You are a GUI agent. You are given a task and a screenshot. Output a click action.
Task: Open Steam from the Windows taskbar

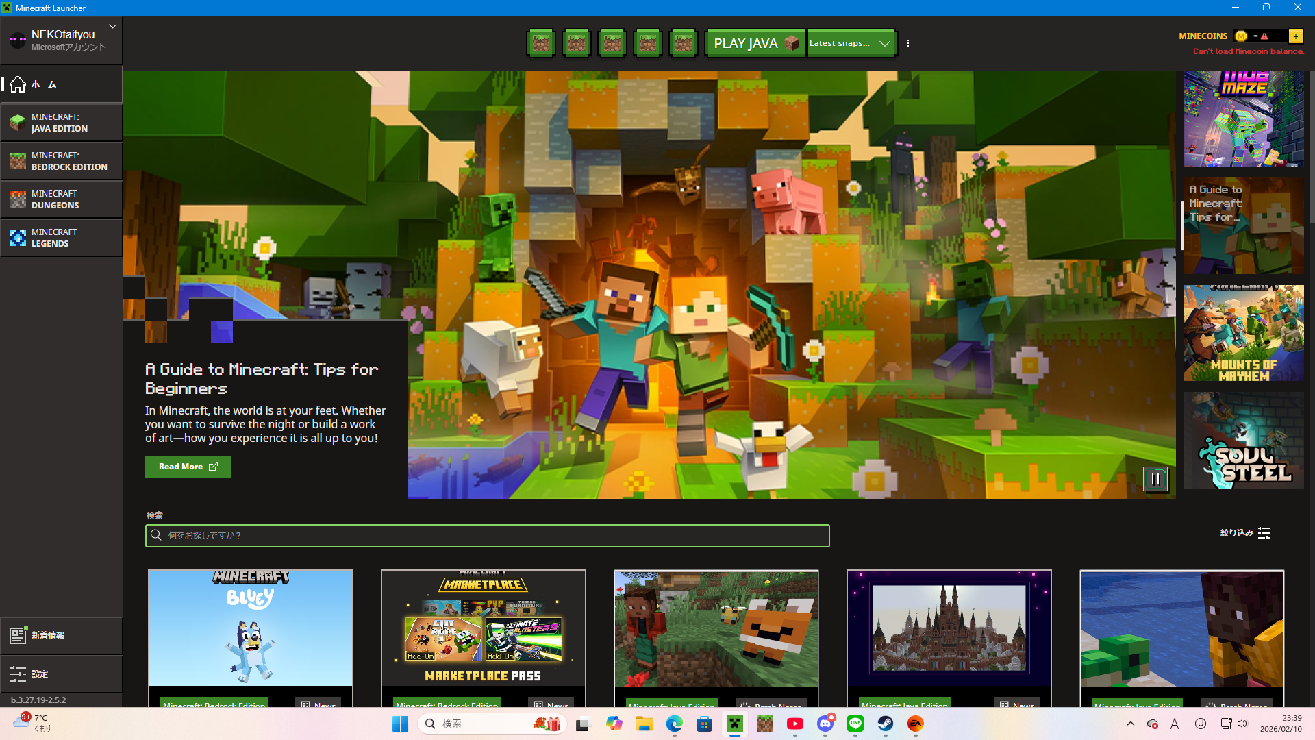coord(886,724)
